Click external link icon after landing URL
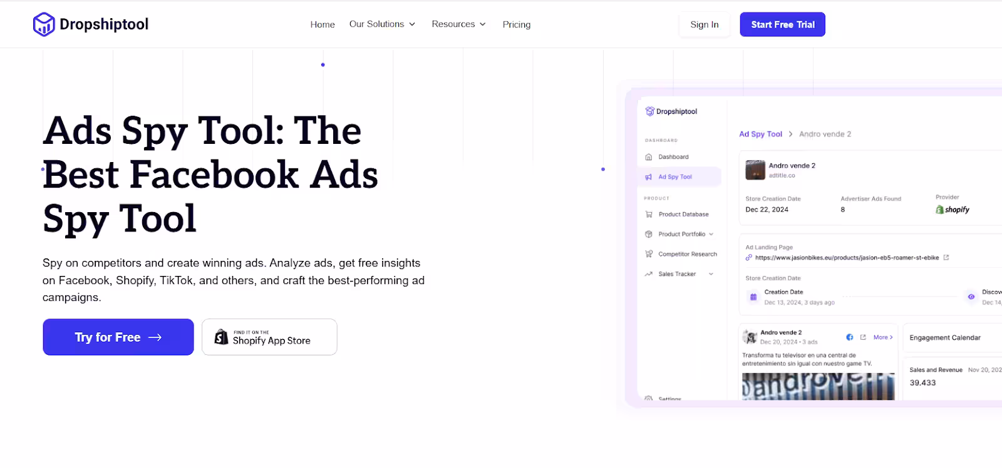The width and height of the screenshot is (1002, 468). coord(946,257)
